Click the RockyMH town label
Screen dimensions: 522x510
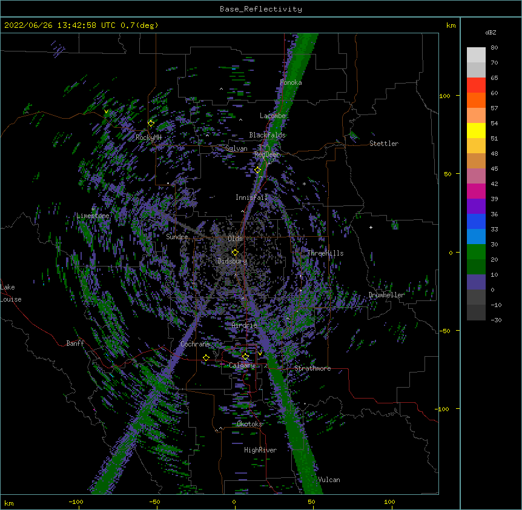point(148,137)
